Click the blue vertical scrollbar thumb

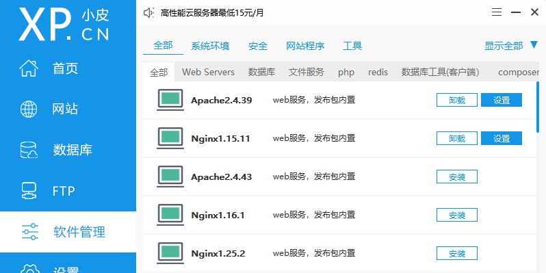click(x=538, y=107)
